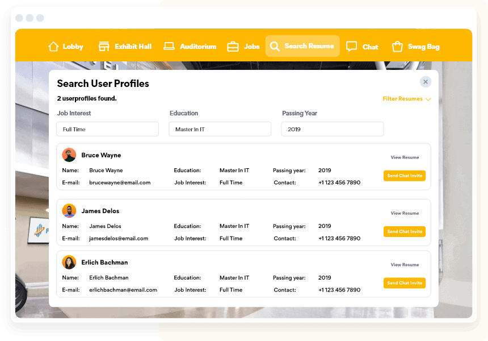The image size is (488, 341).
Task: Click Bruce Wayne's profile avatar
Action: coord(69,155)
